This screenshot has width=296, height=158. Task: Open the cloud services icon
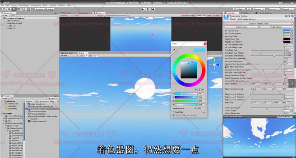249,9
